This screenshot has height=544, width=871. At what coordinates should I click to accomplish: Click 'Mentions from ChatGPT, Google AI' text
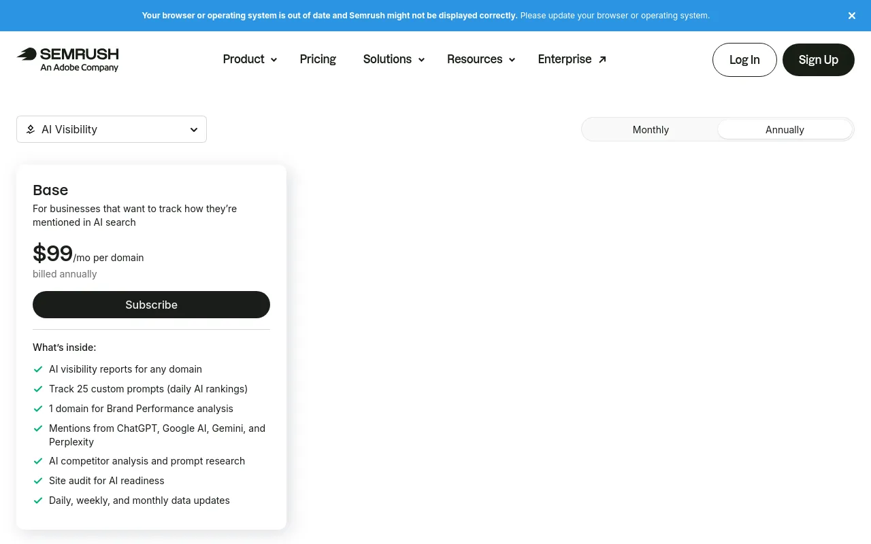157,435
